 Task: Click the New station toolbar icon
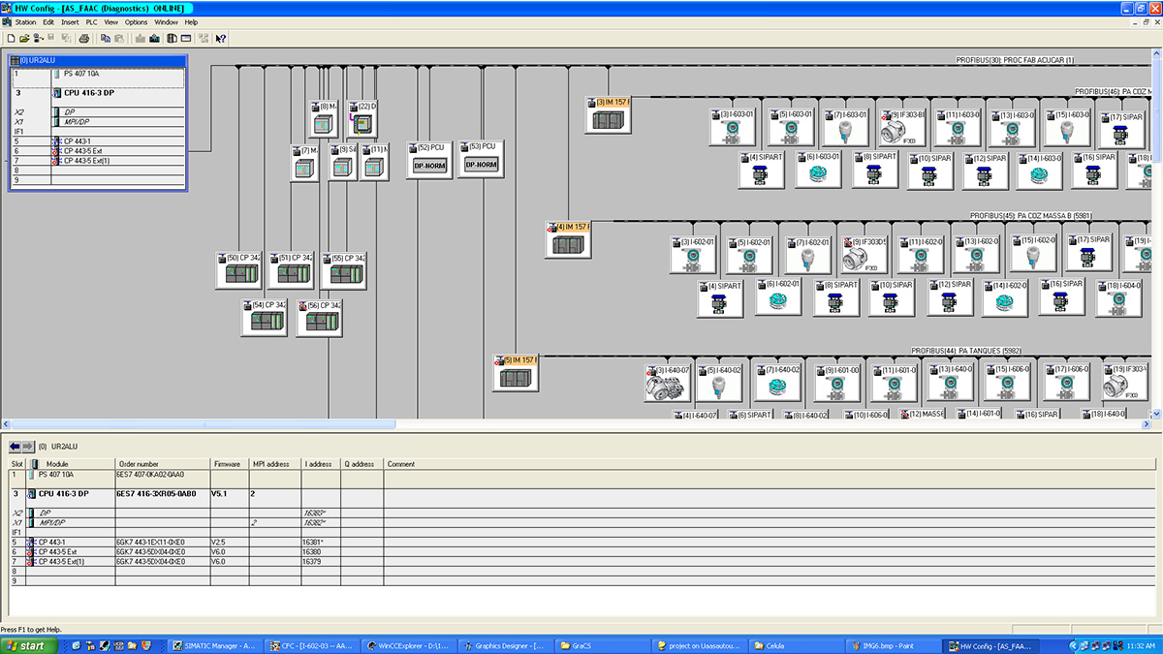(10, 38)
